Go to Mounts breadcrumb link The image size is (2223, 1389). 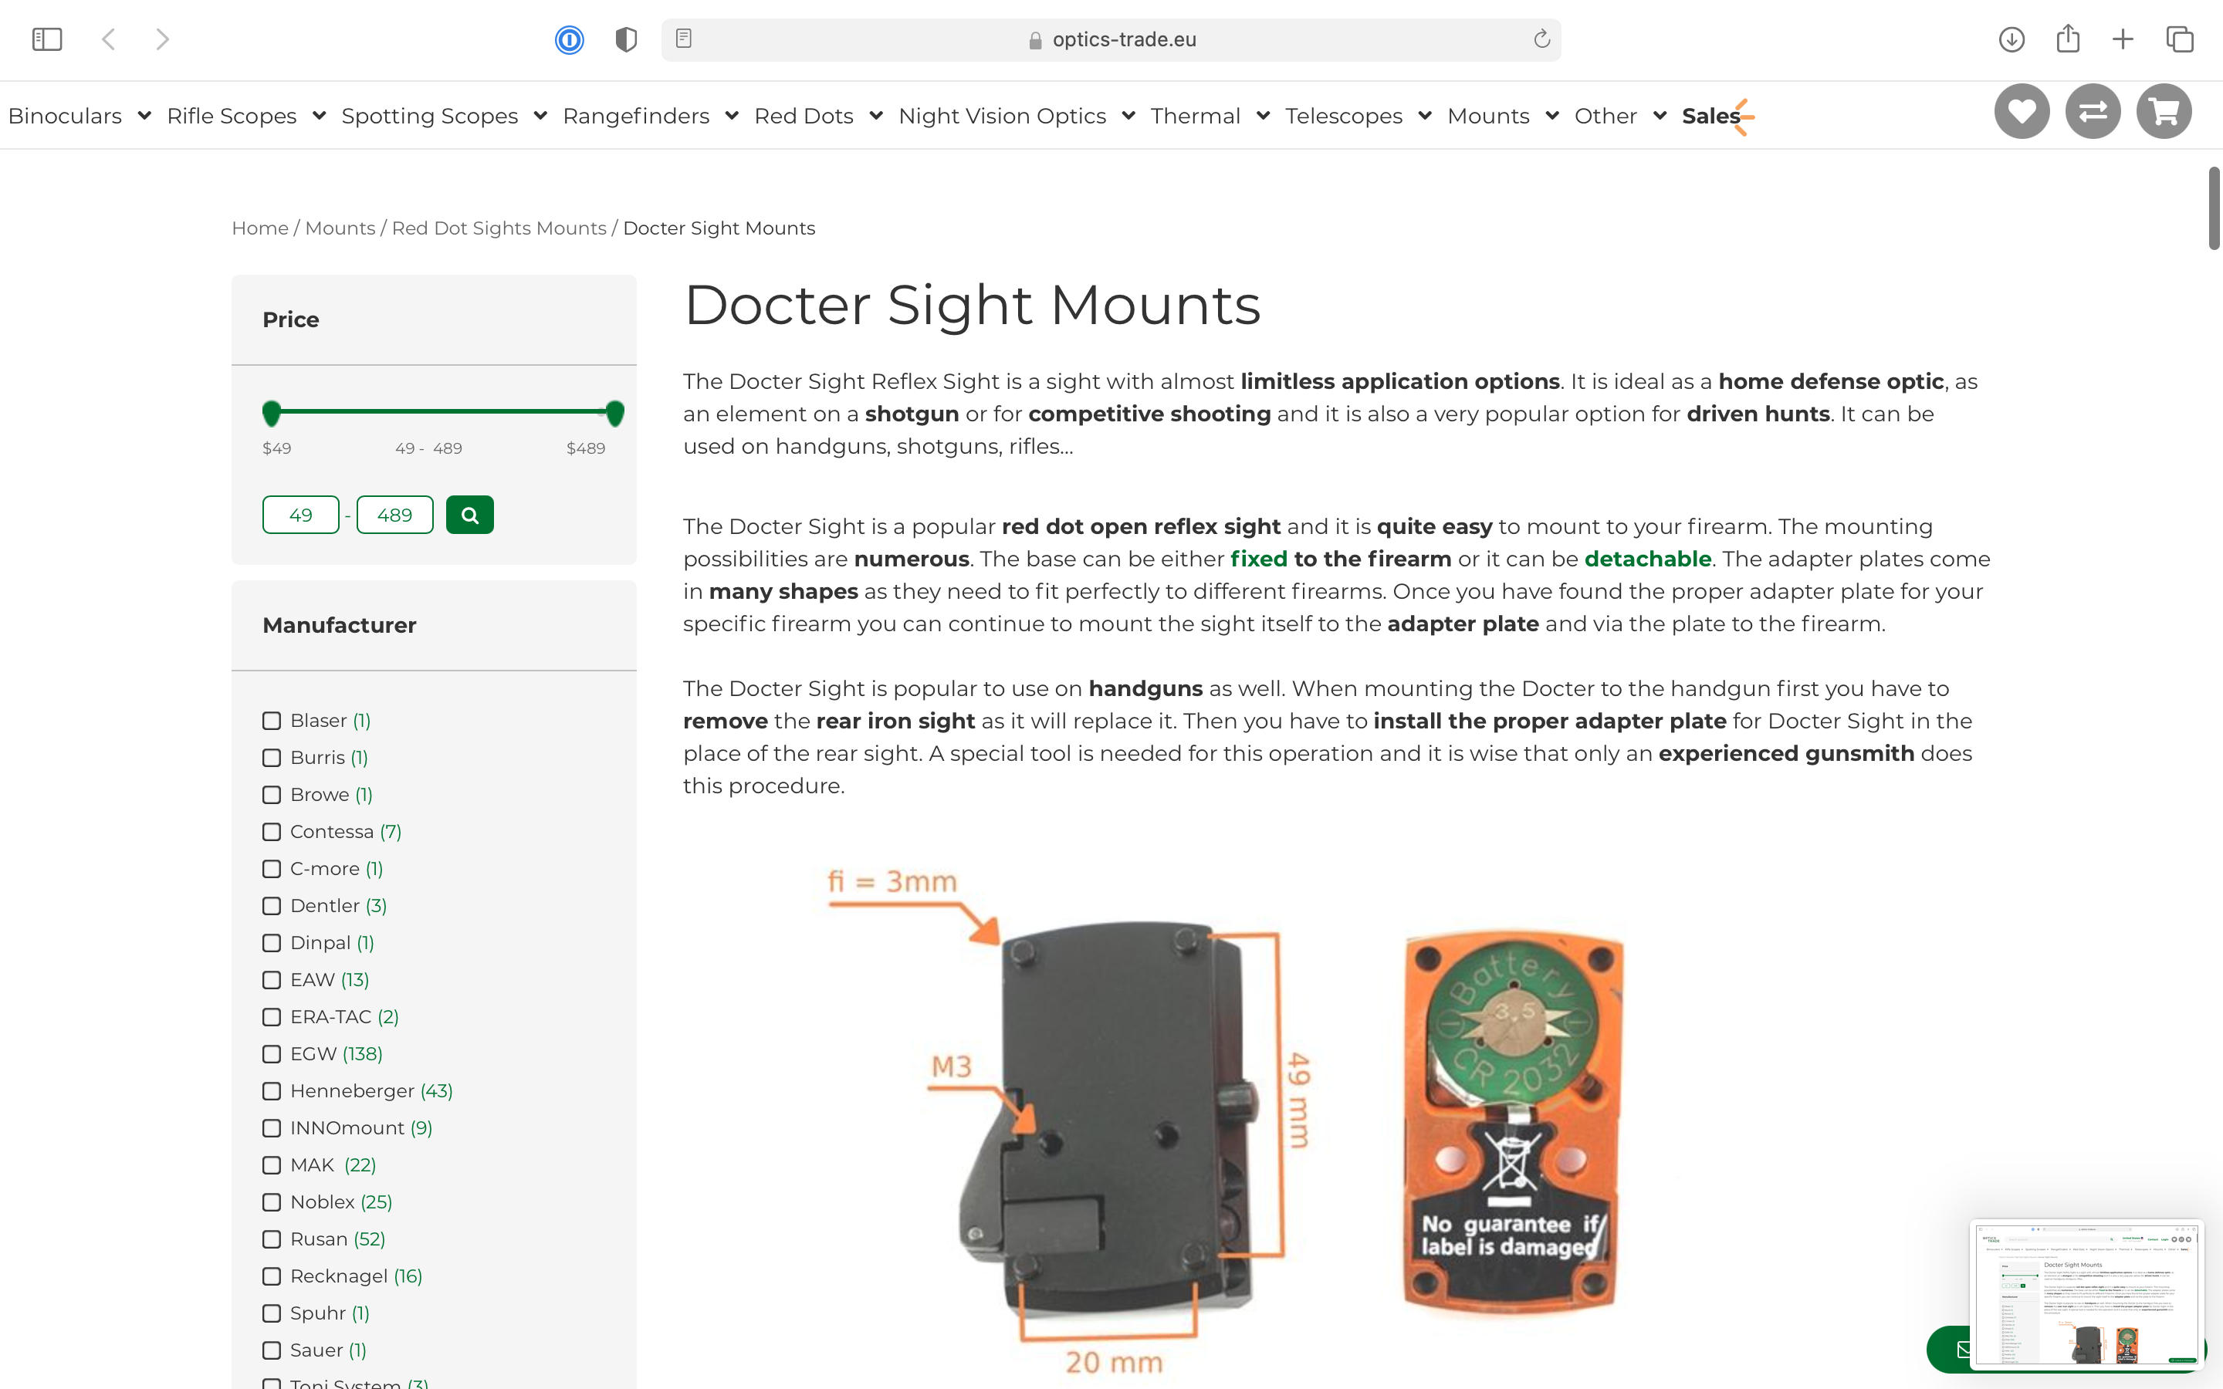click(340, 228)
